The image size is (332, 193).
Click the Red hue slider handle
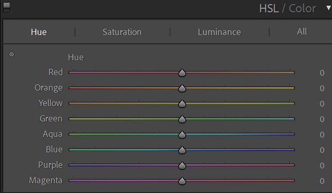pyautogui.click(x=182, y=73)
